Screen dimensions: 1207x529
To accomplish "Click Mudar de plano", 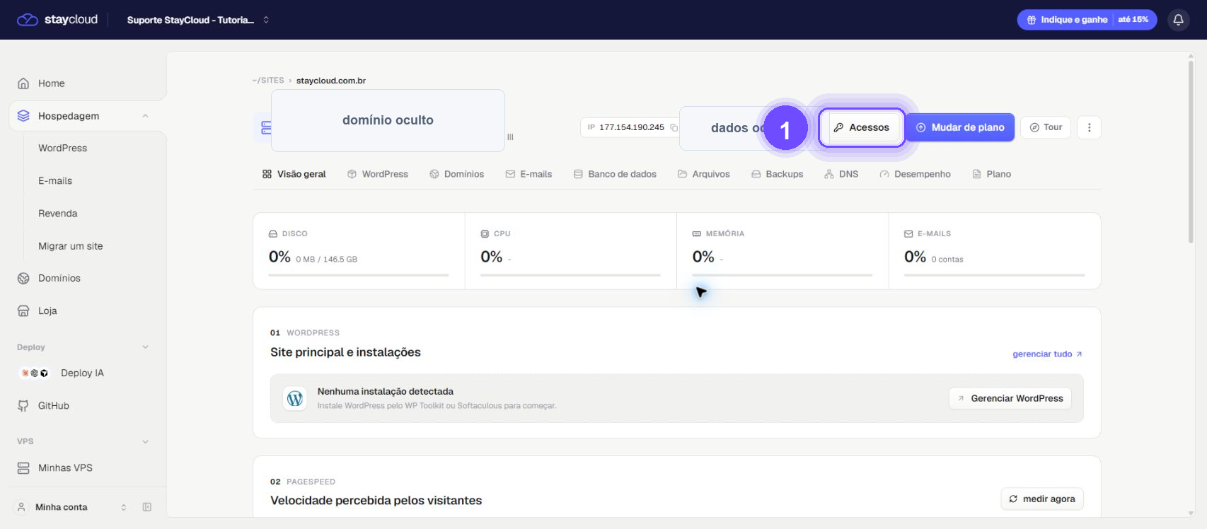I will pyautogui.click(x=960, y=127).
